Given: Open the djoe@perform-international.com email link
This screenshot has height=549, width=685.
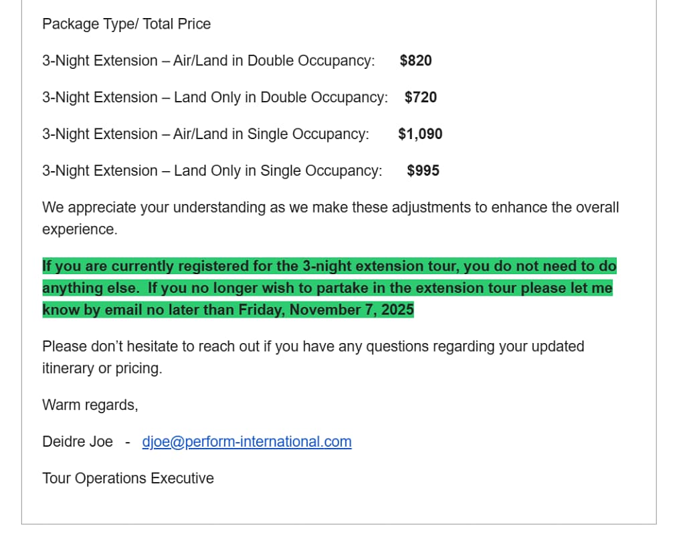Looking at the screenshot, I should coord(247,442).
